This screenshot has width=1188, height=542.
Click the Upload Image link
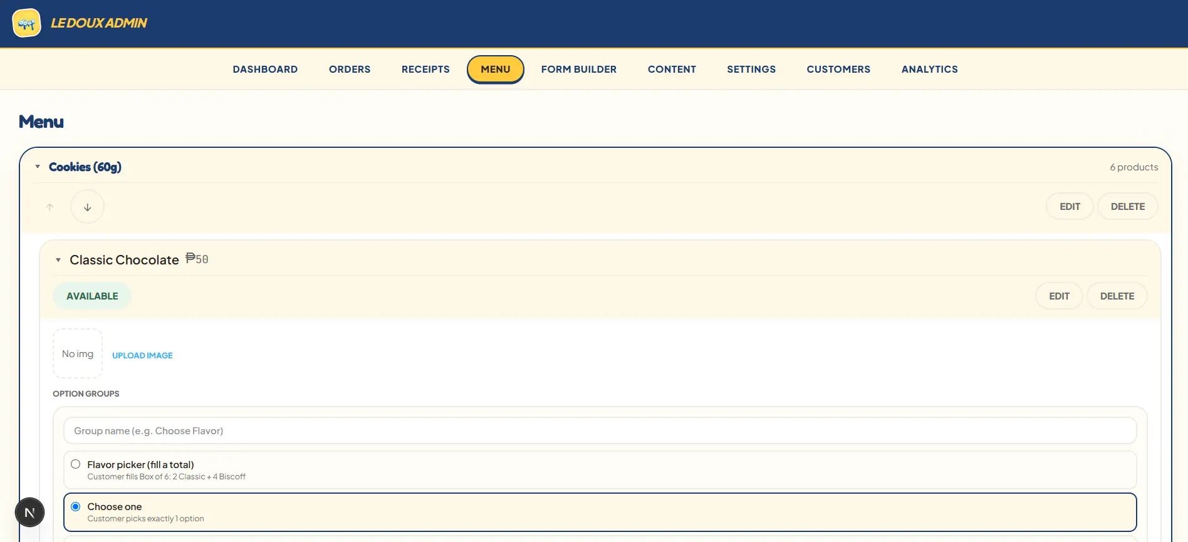tap(142, 355)
